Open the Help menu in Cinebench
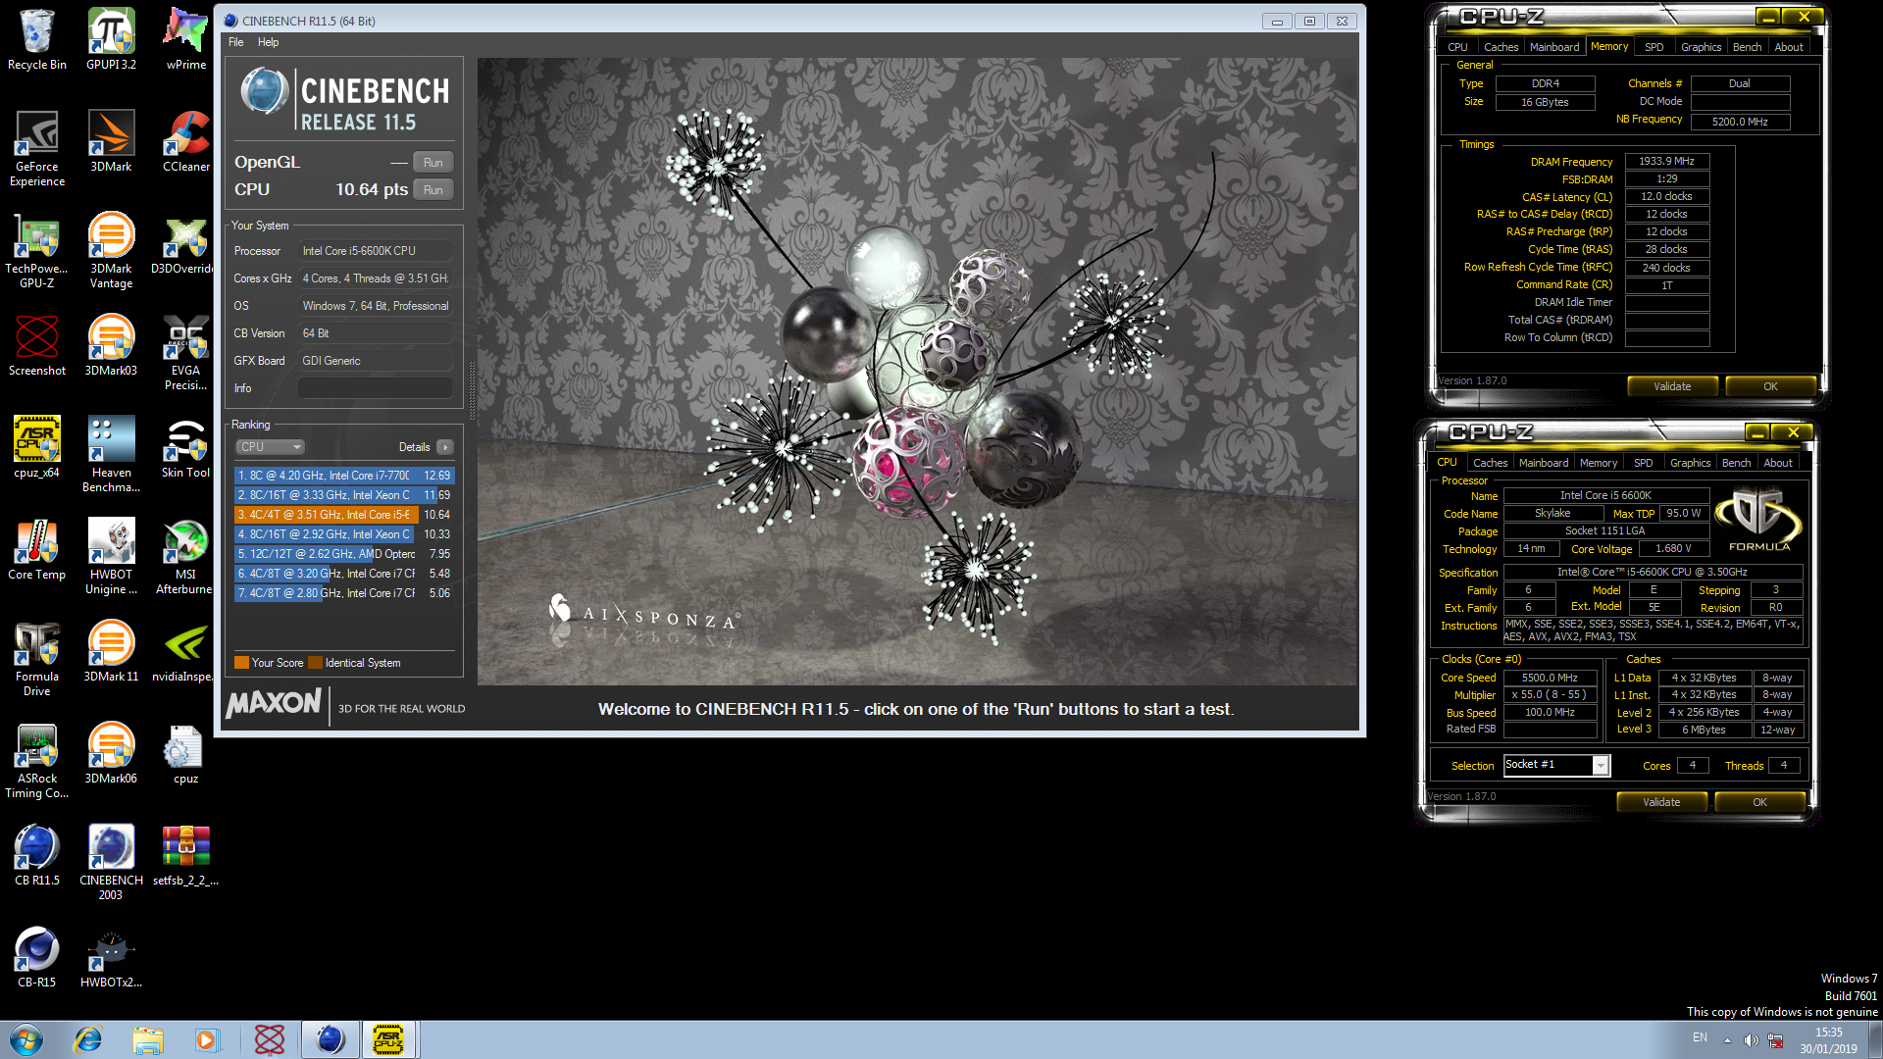The height and width of the screenshot is (1059, 1883). 269,42
